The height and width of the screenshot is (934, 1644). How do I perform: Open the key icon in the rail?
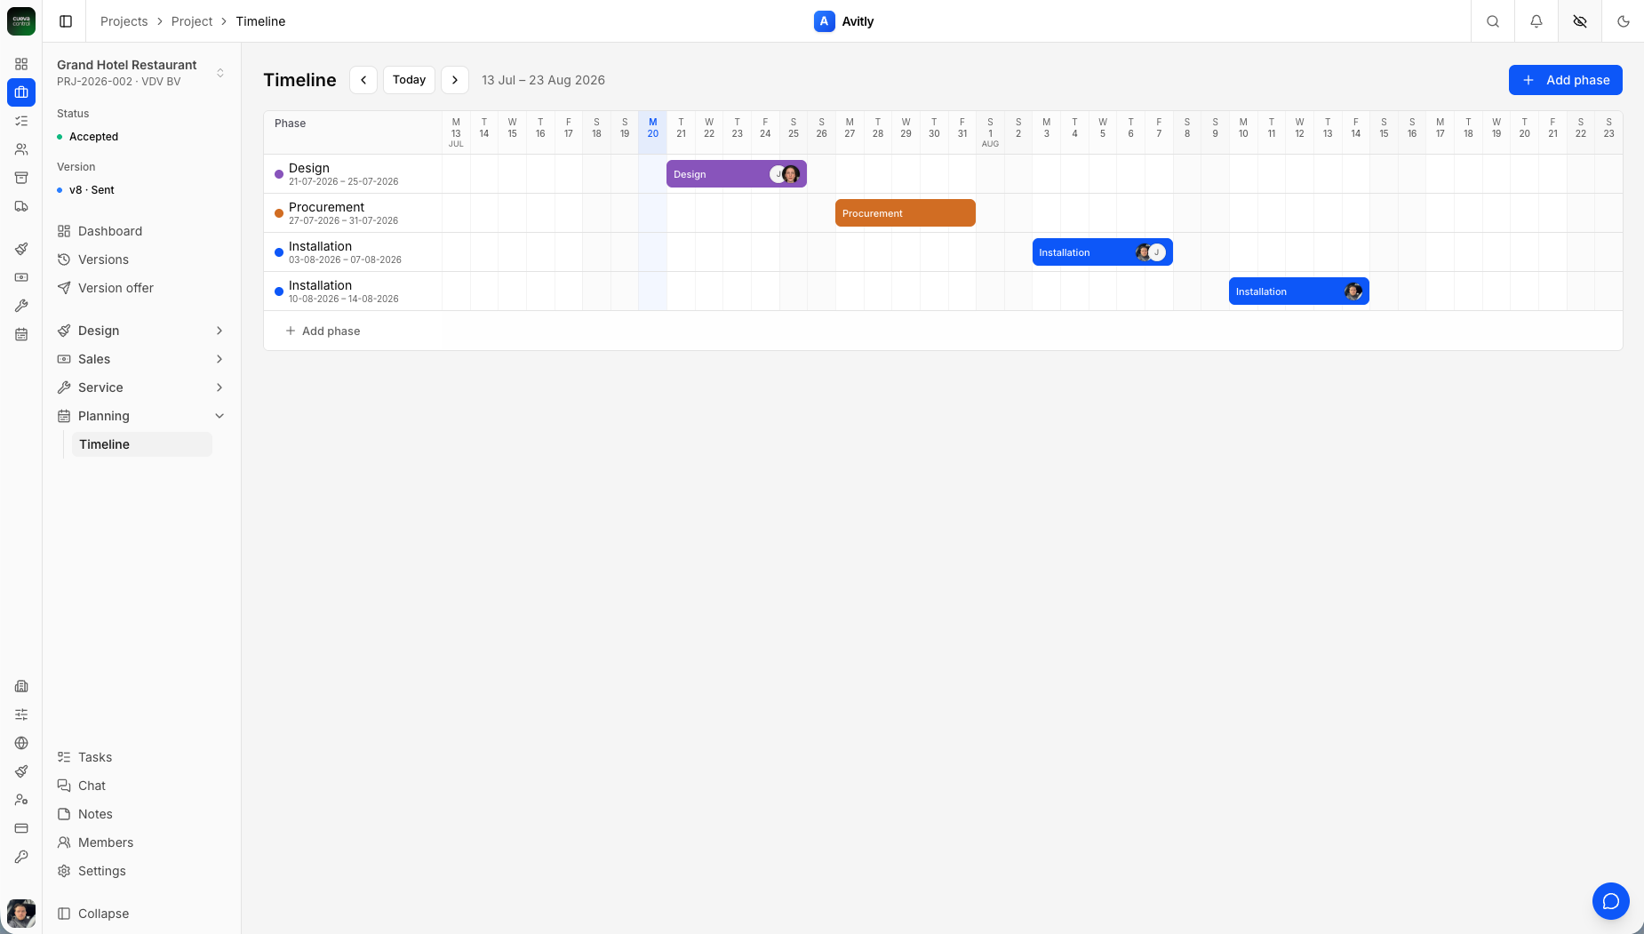pos(21,857)
